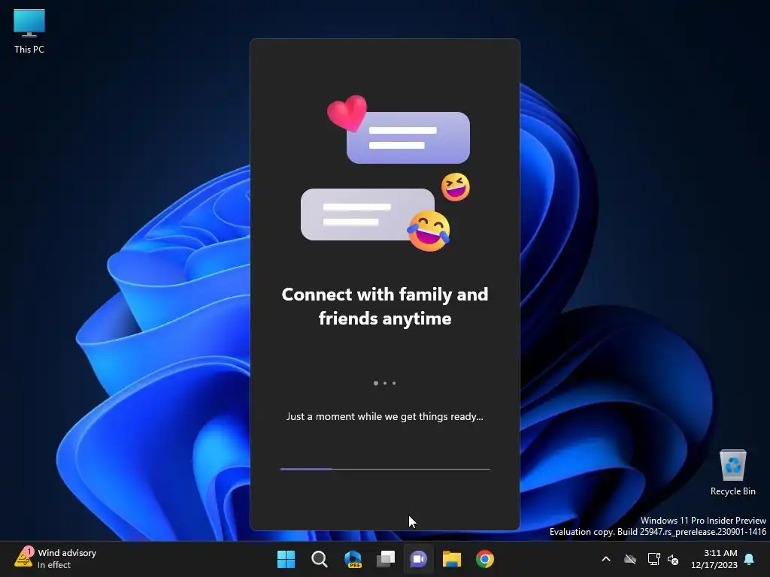Open notifications bell icon
The width and height of the screenshot is (770, 577).
click(750, 559)
